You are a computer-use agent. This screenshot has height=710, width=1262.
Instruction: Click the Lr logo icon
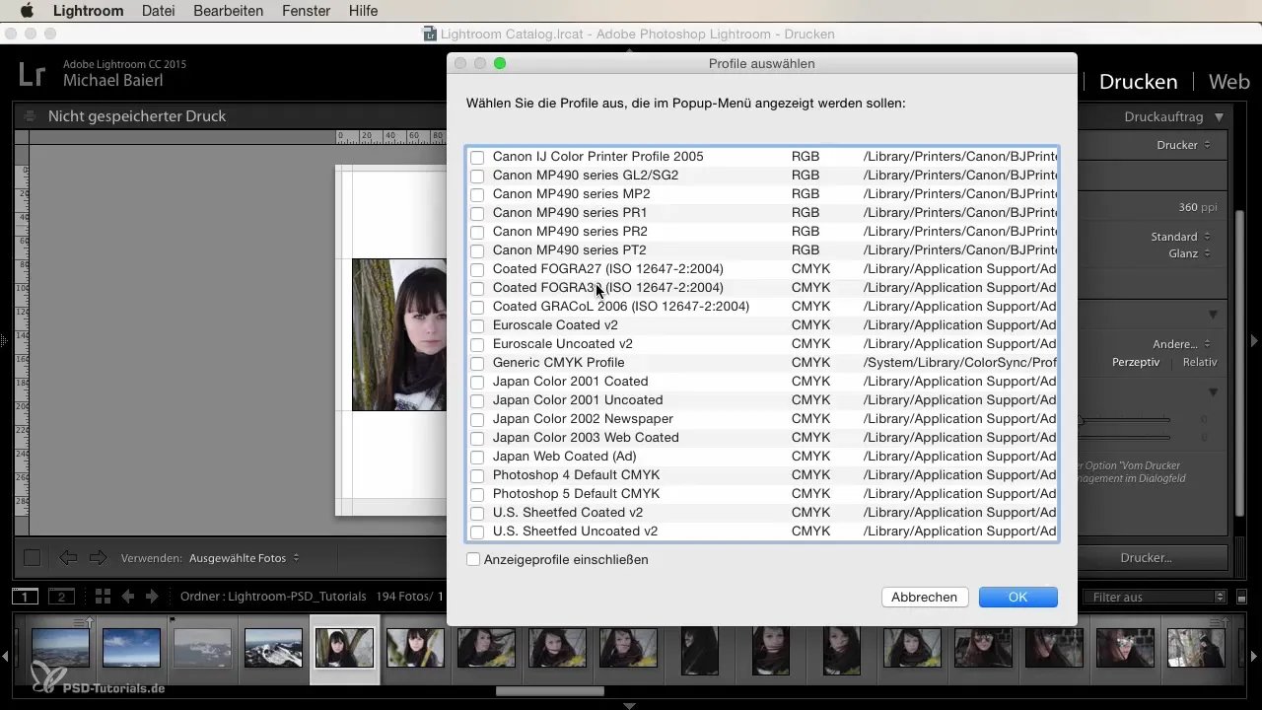33,75
